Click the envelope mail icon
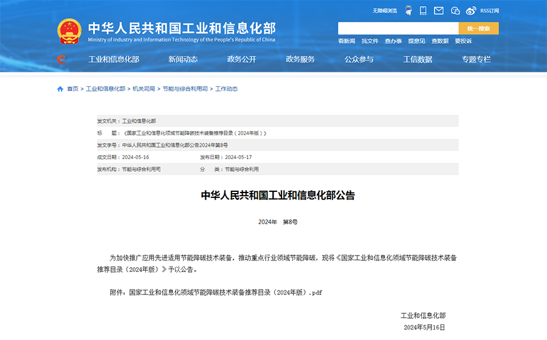This screenshot has width=547, height=340. click(x=439, y=10)
